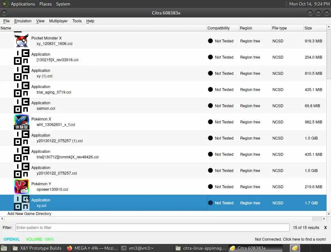The height and width of the screenshot is (252, 331).
Task: Click Not Connected to find a room
Action: 290,239
